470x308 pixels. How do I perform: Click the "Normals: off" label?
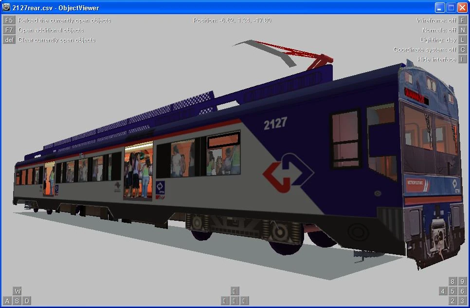439,30
